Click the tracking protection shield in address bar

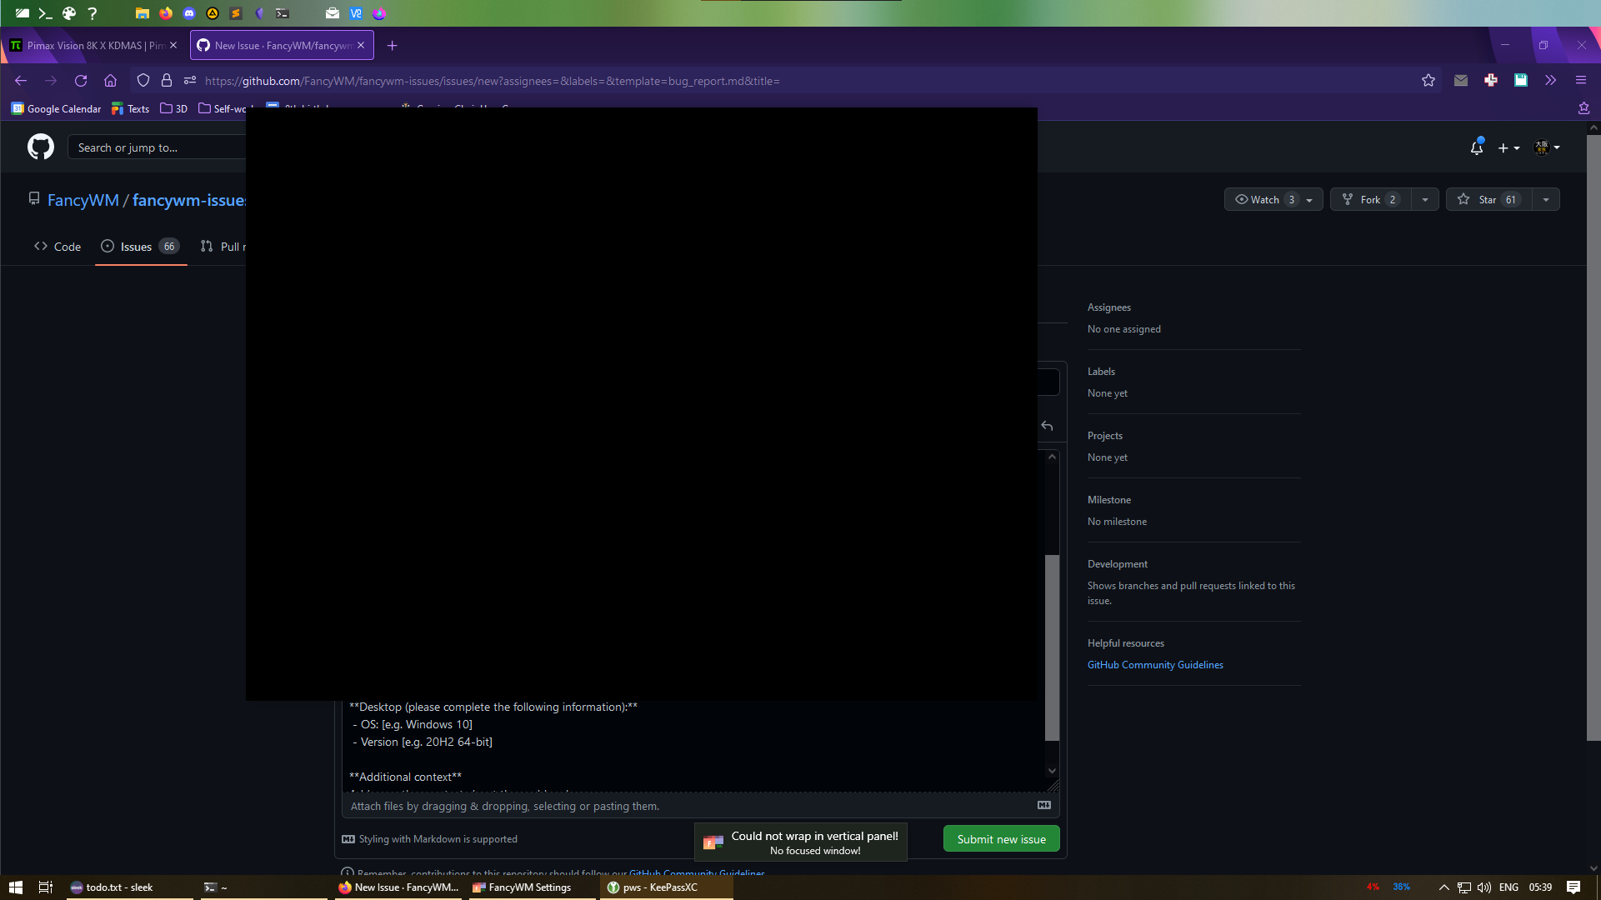(143, 81)
